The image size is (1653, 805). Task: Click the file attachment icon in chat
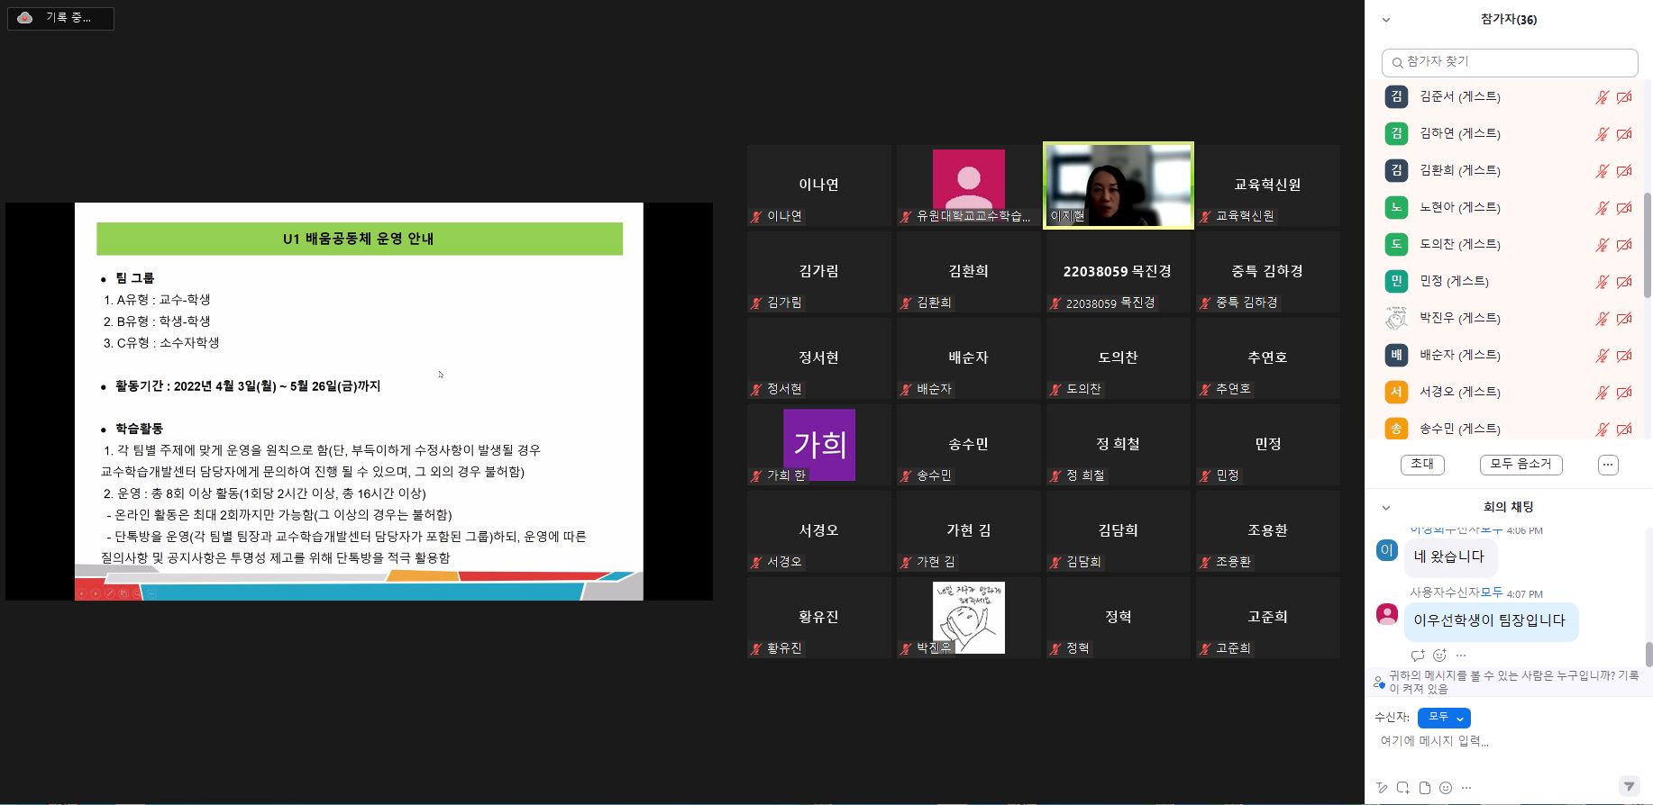coord(1425,788)
